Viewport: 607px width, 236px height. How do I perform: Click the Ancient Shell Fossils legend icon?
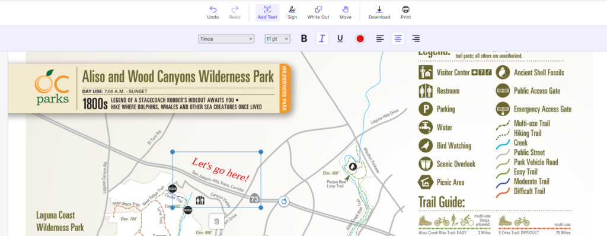pos(503,72)
